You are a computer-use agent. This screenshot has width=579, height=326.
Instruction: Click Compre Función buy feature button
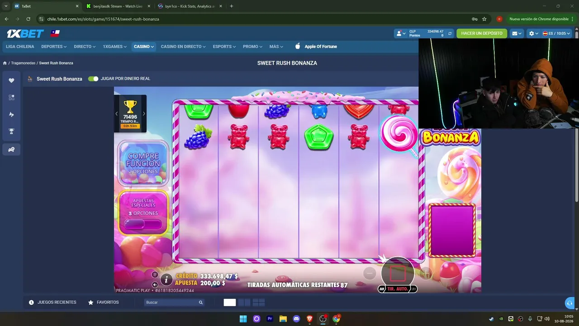(143, 163)
